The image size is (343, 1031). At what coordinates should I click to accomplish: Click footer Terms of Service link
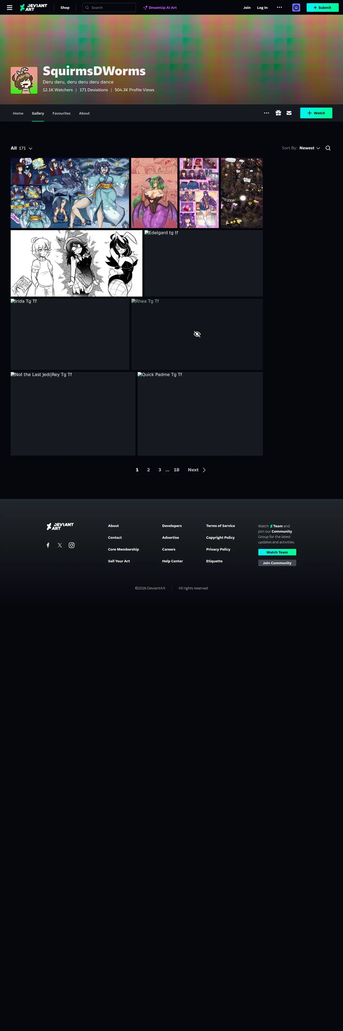pyautogui.click(x=220, y=526)
